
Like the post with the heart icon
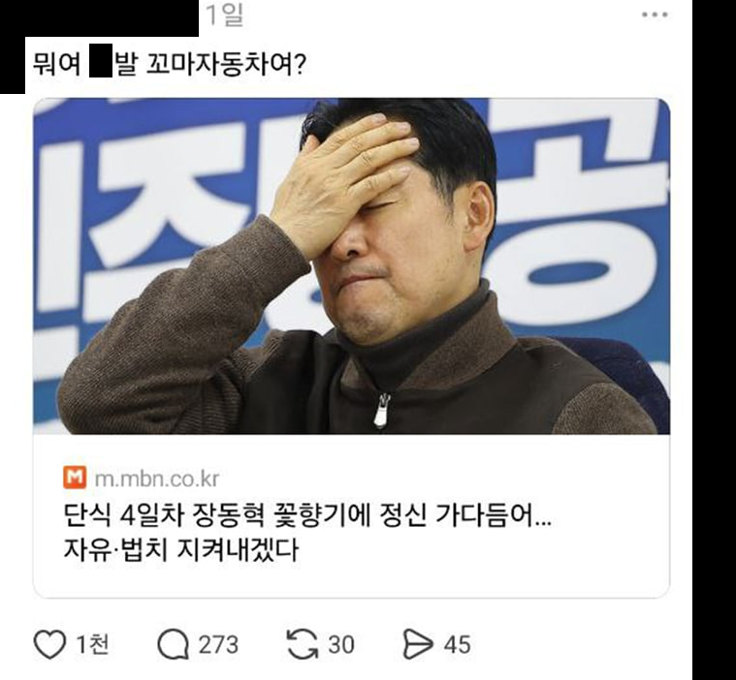click(x=49, y=644)
